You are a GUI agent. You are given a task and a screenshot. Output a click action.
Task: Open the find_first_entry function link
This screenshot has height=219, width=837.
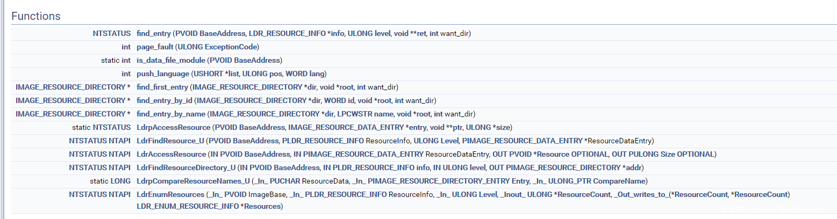click(162, 87)
